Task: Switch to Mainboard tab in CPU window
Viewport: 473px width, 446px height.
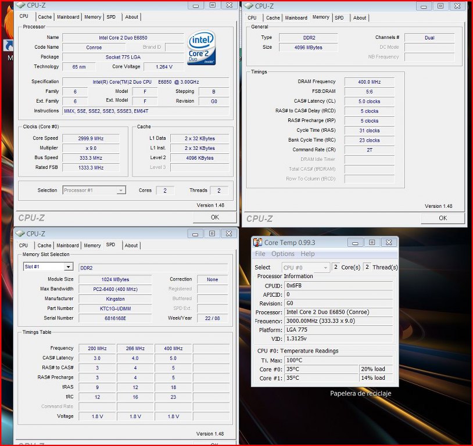Action: pyautogui.click(x=68, y=17)
